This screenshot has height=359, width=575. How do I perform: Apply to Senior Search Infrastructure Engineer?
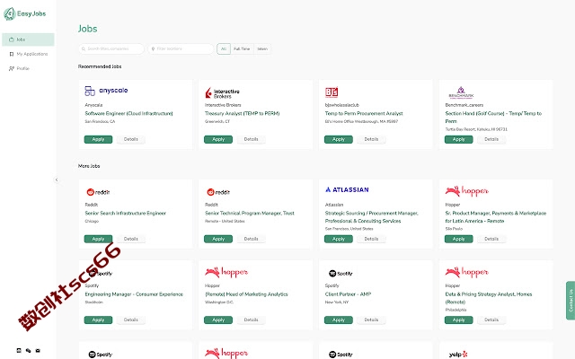point(98,239)
